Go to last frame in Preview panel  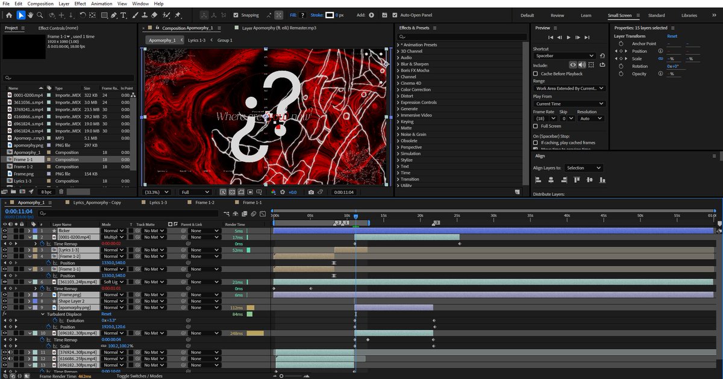pyautogui.click(x=586, y=37)
